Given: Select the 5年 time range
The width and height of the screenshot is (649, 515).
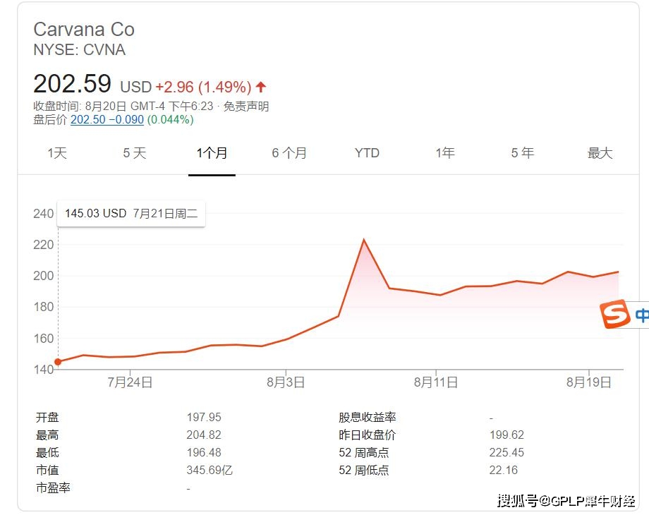Looking at the screenshot, I should pos(522,152).
